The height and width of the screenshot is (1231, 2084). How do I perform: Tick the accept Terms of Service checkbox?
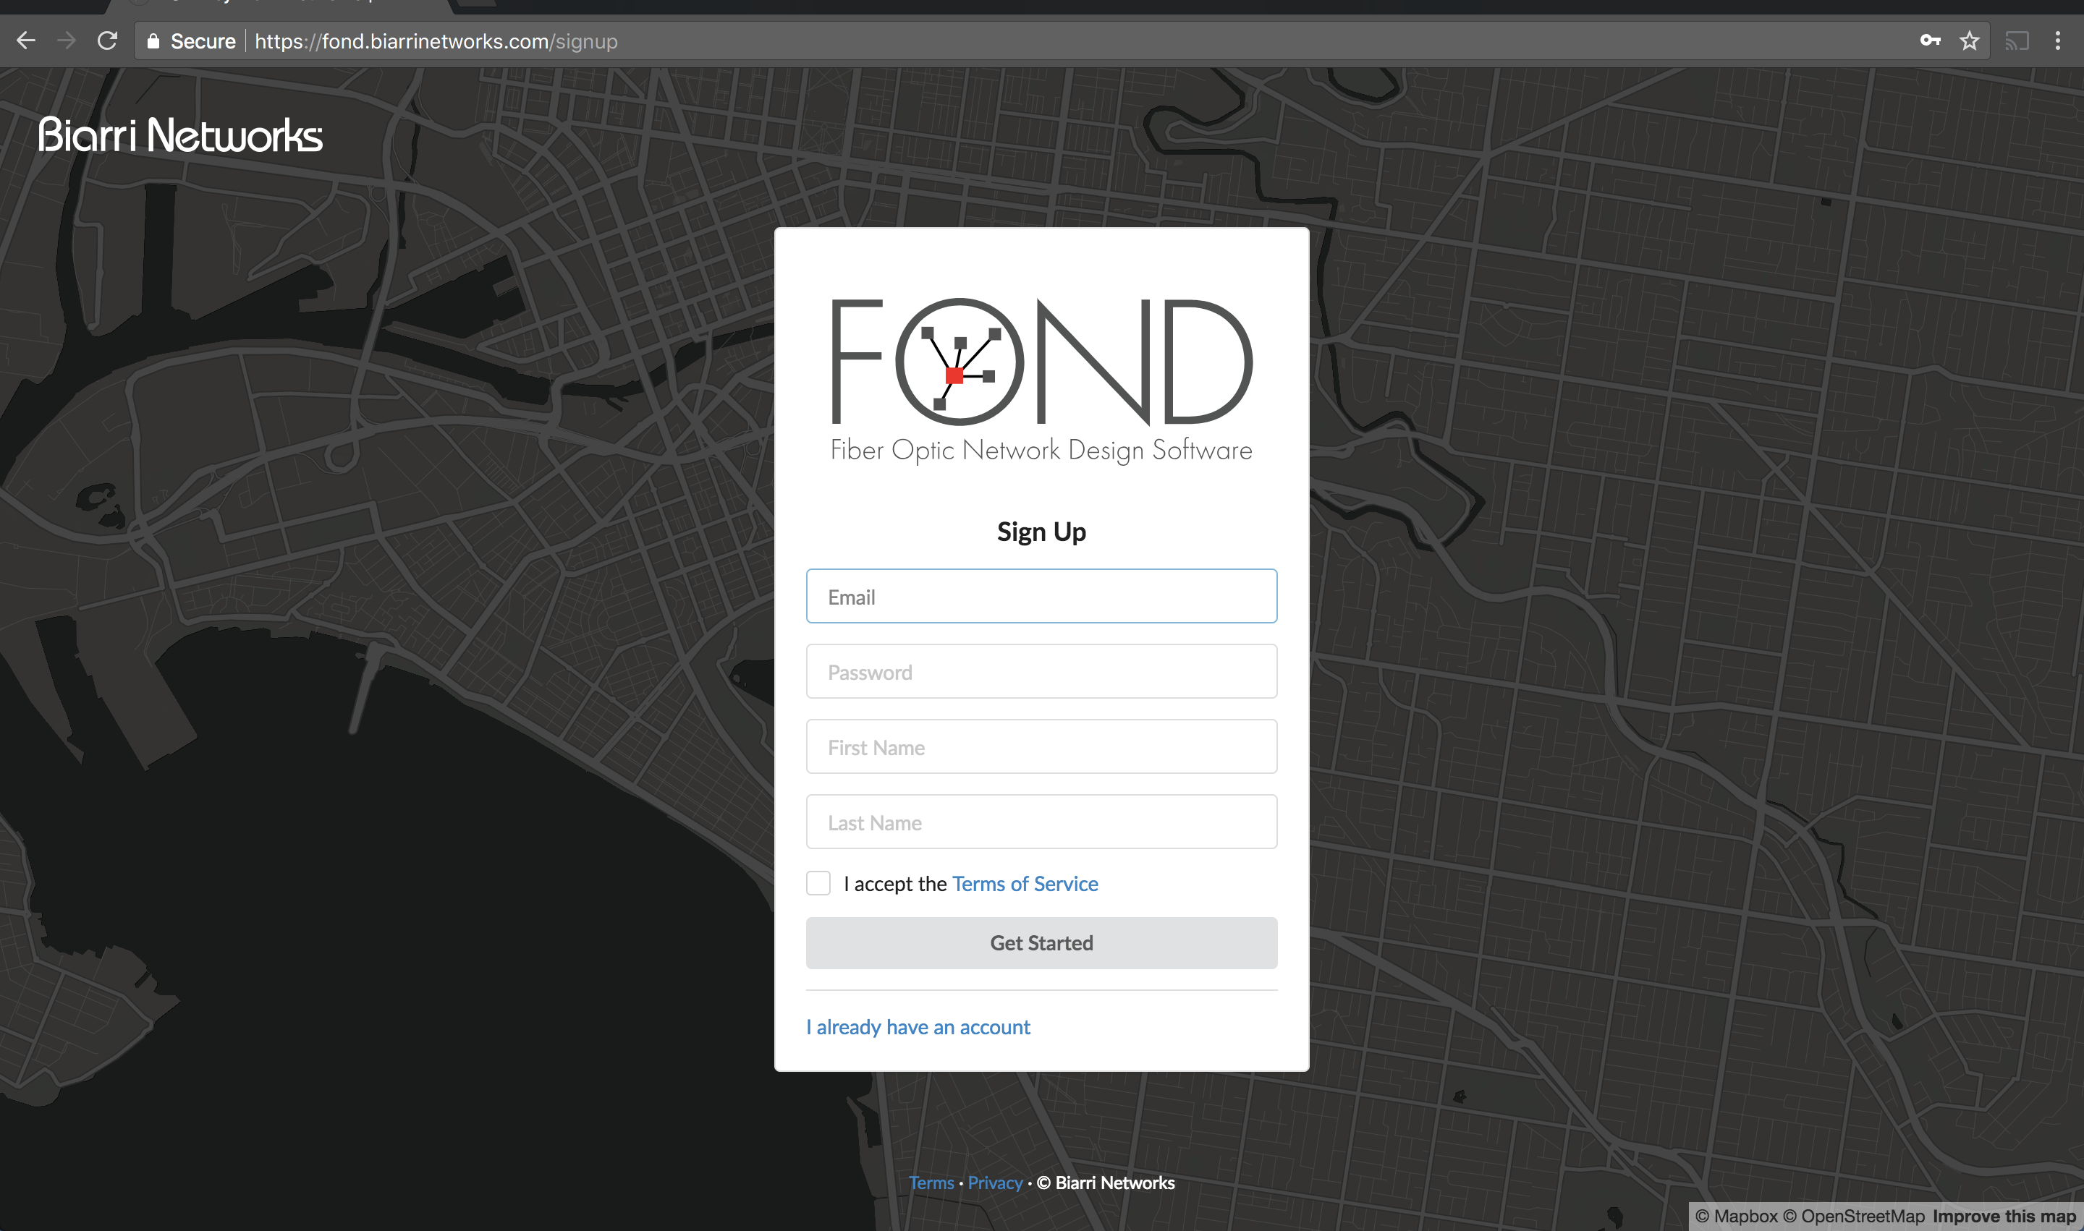(818, 883)
